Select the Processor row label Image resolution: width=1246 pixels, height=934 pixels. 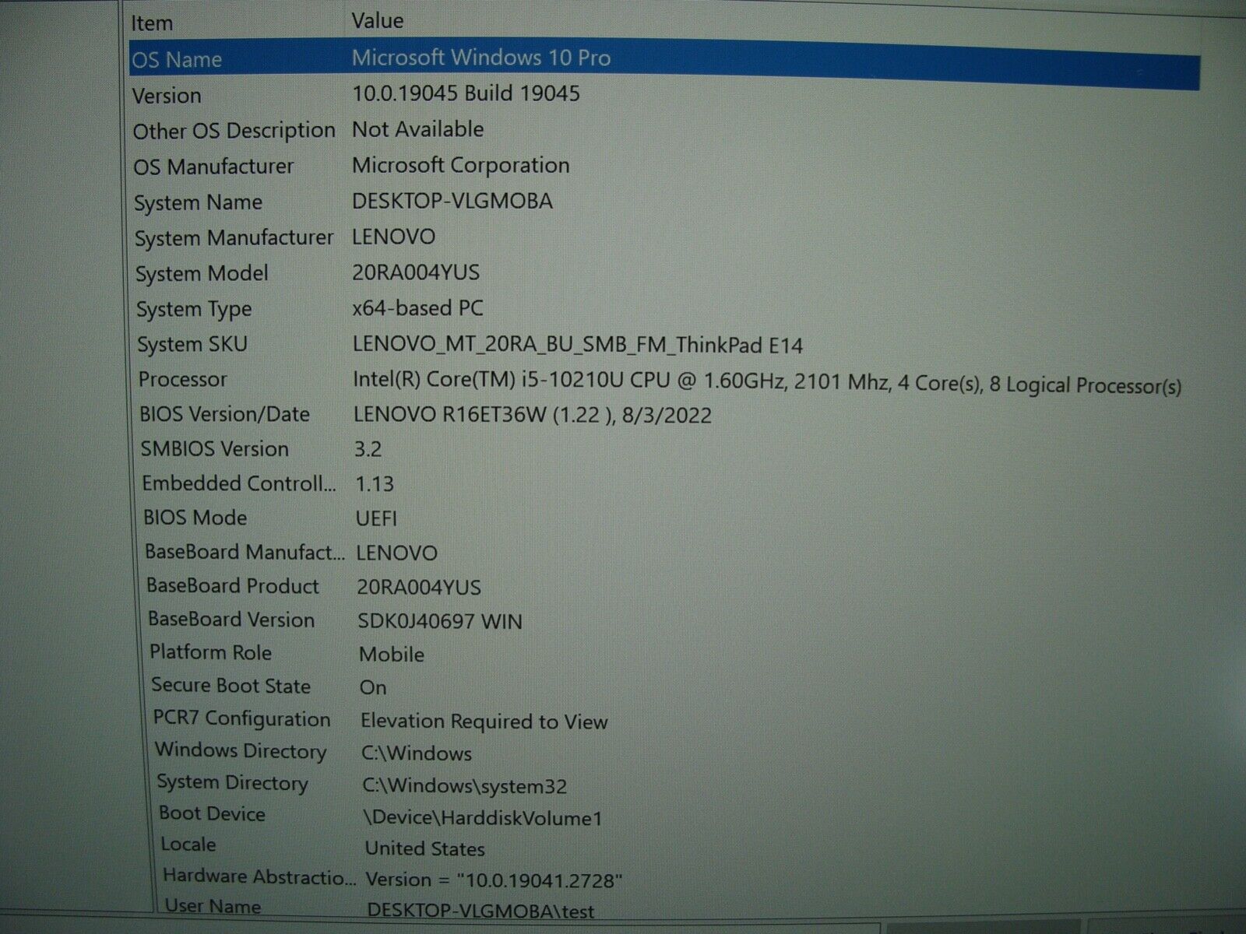point(183,380)
